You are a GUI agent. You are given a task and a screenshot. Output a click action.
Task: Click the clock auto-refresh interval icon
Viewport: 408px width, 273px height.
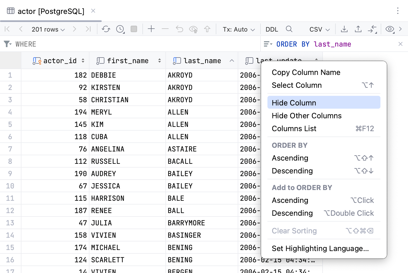click(x=120, y=29)
